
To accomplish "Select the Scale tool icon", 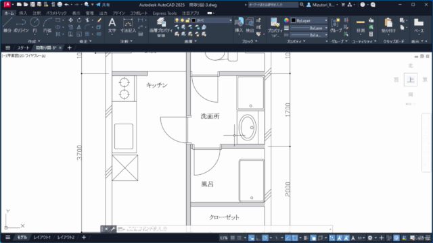I will 79,34.
